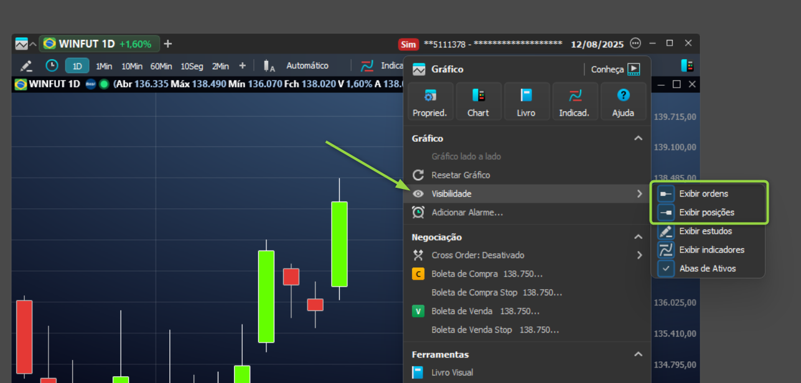801x383 pixels.
Task: Select the drawing pencil tool in toolbar
Action: tap(26, 66)
